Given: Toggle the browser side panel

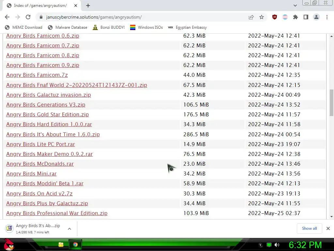Looking at the screenshot, I should [306, 17].
